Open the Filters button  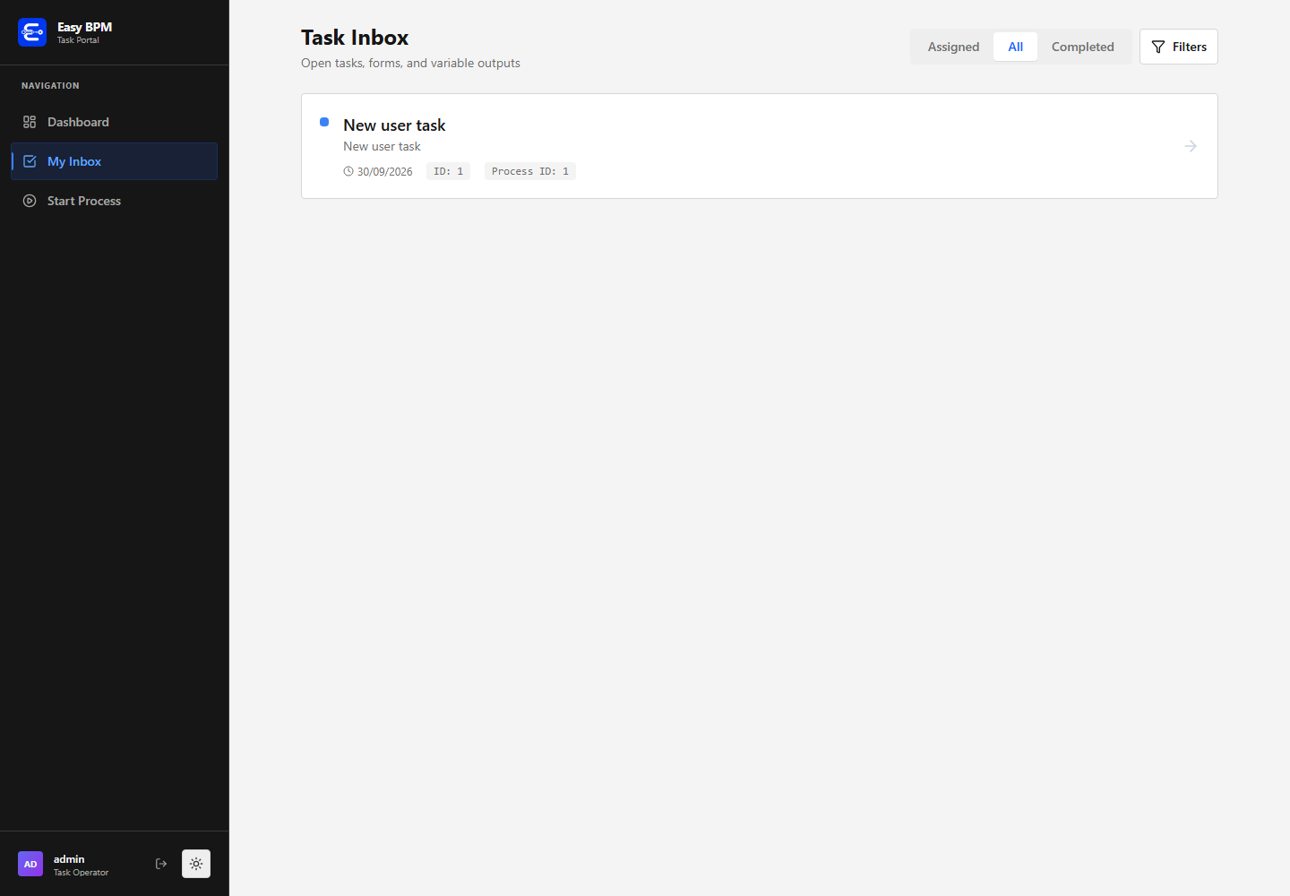[x=1179, y=47]
